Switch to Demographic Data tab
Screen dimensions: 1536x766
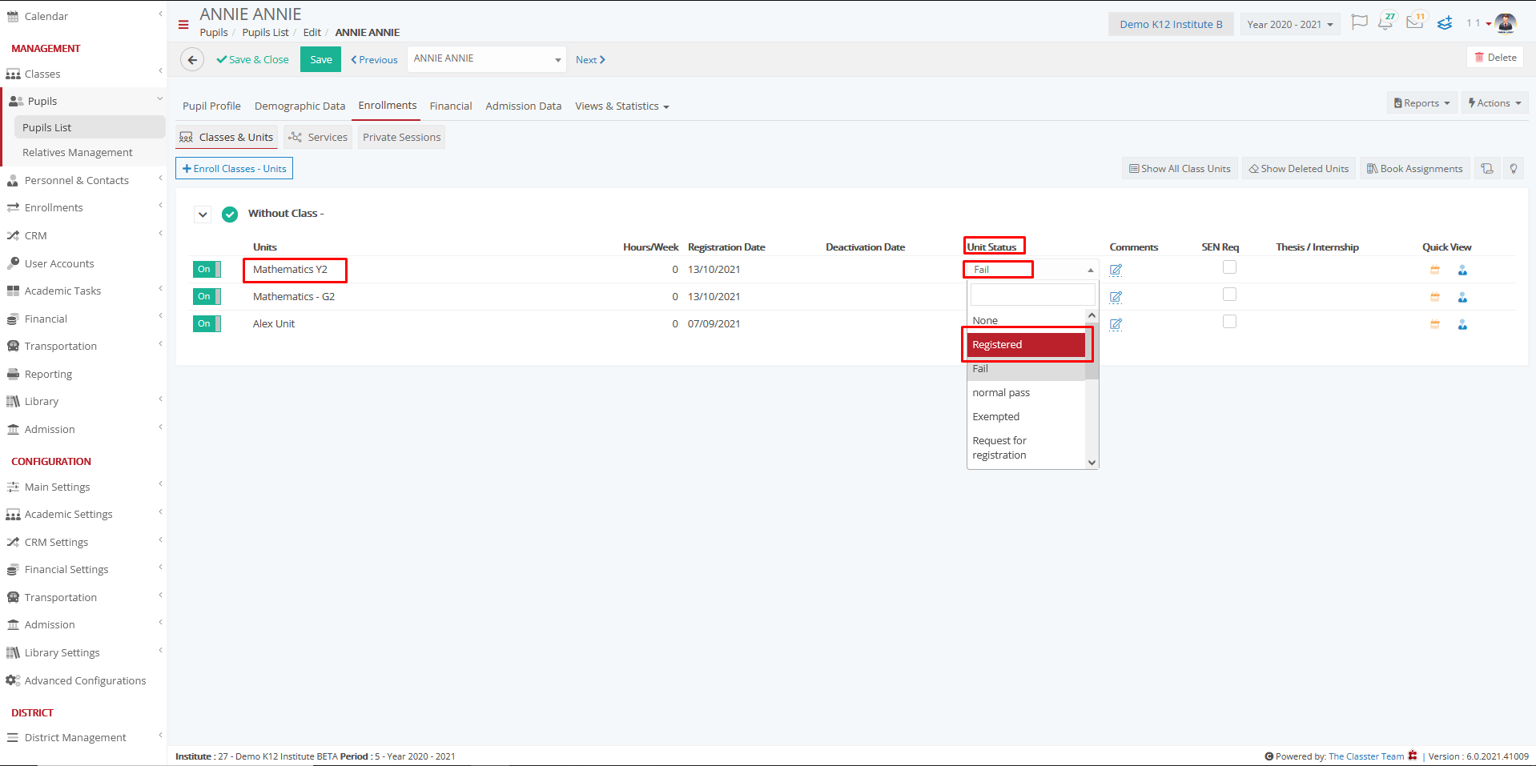pos(300,106)
